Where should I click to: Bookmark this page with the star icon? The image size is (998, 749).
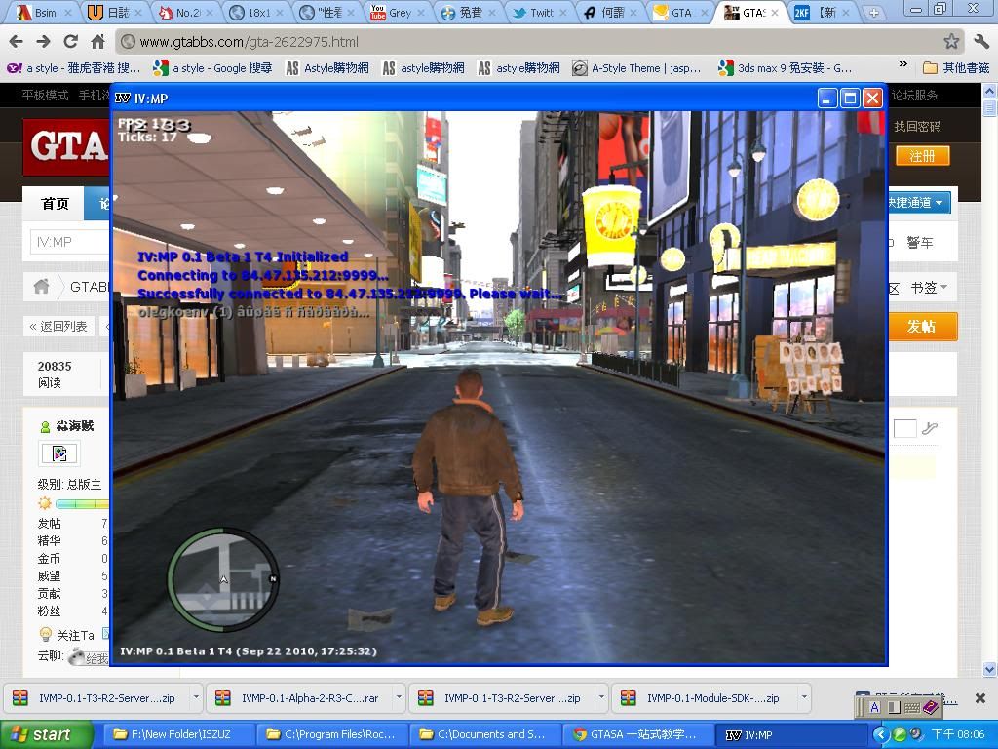click(951, 42)
